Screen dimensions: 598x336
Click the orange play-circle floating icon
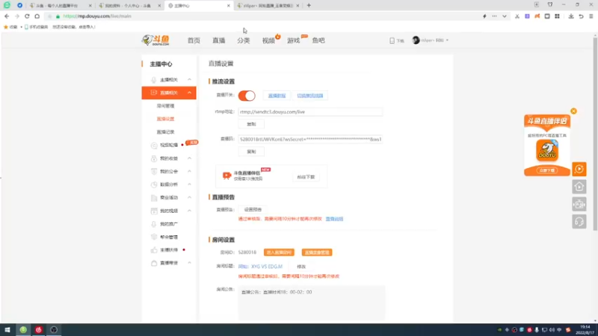click(x=579, y=169)
